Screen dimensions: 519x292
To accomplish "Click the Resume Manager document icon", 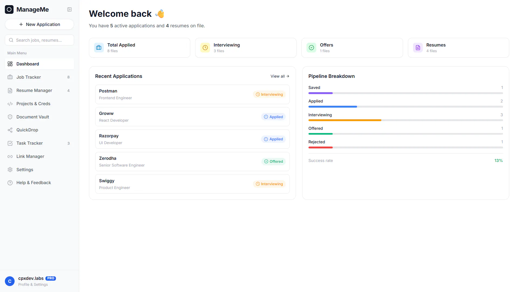I will [10, 90].
